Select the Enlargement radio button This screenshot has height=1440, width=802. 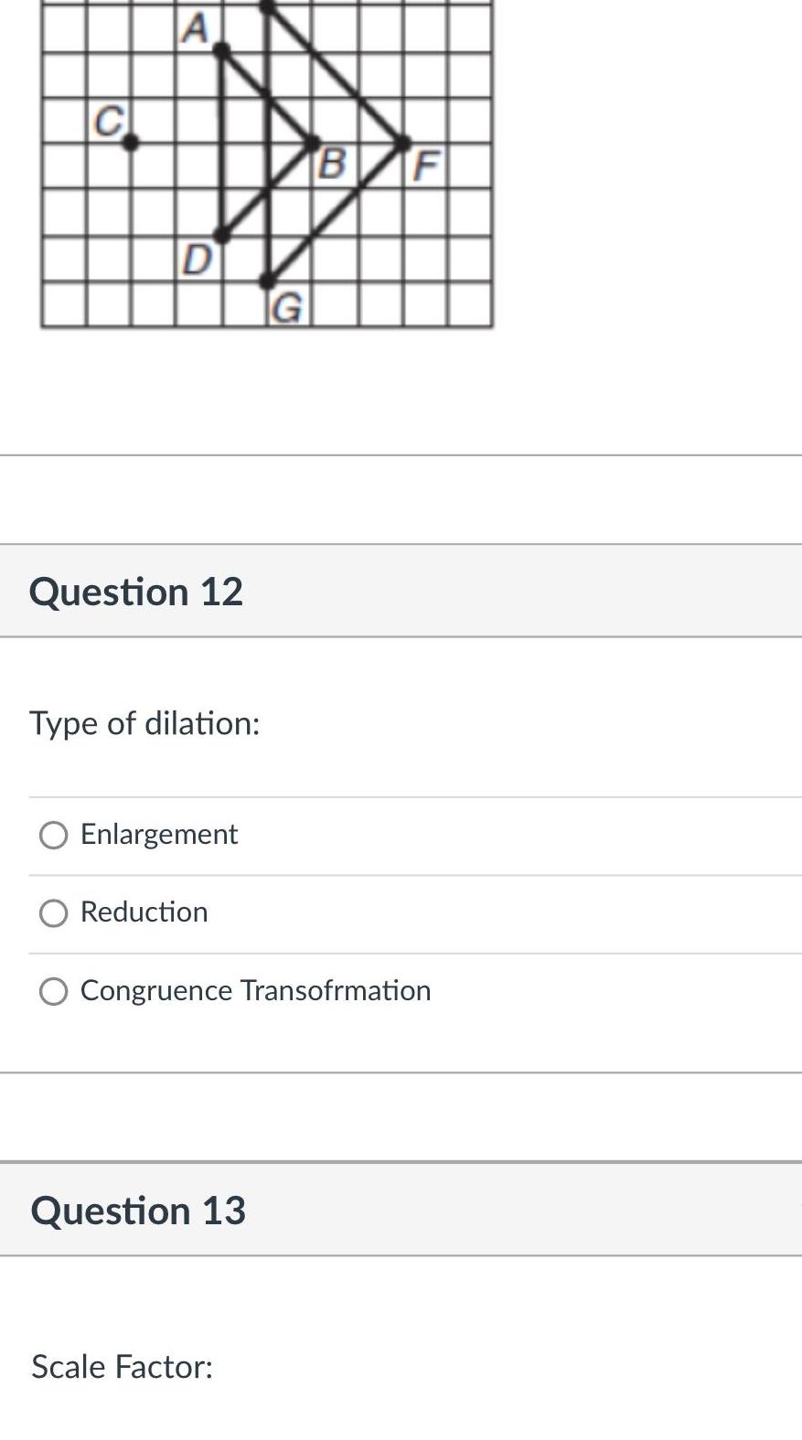[x=54, y=835]
